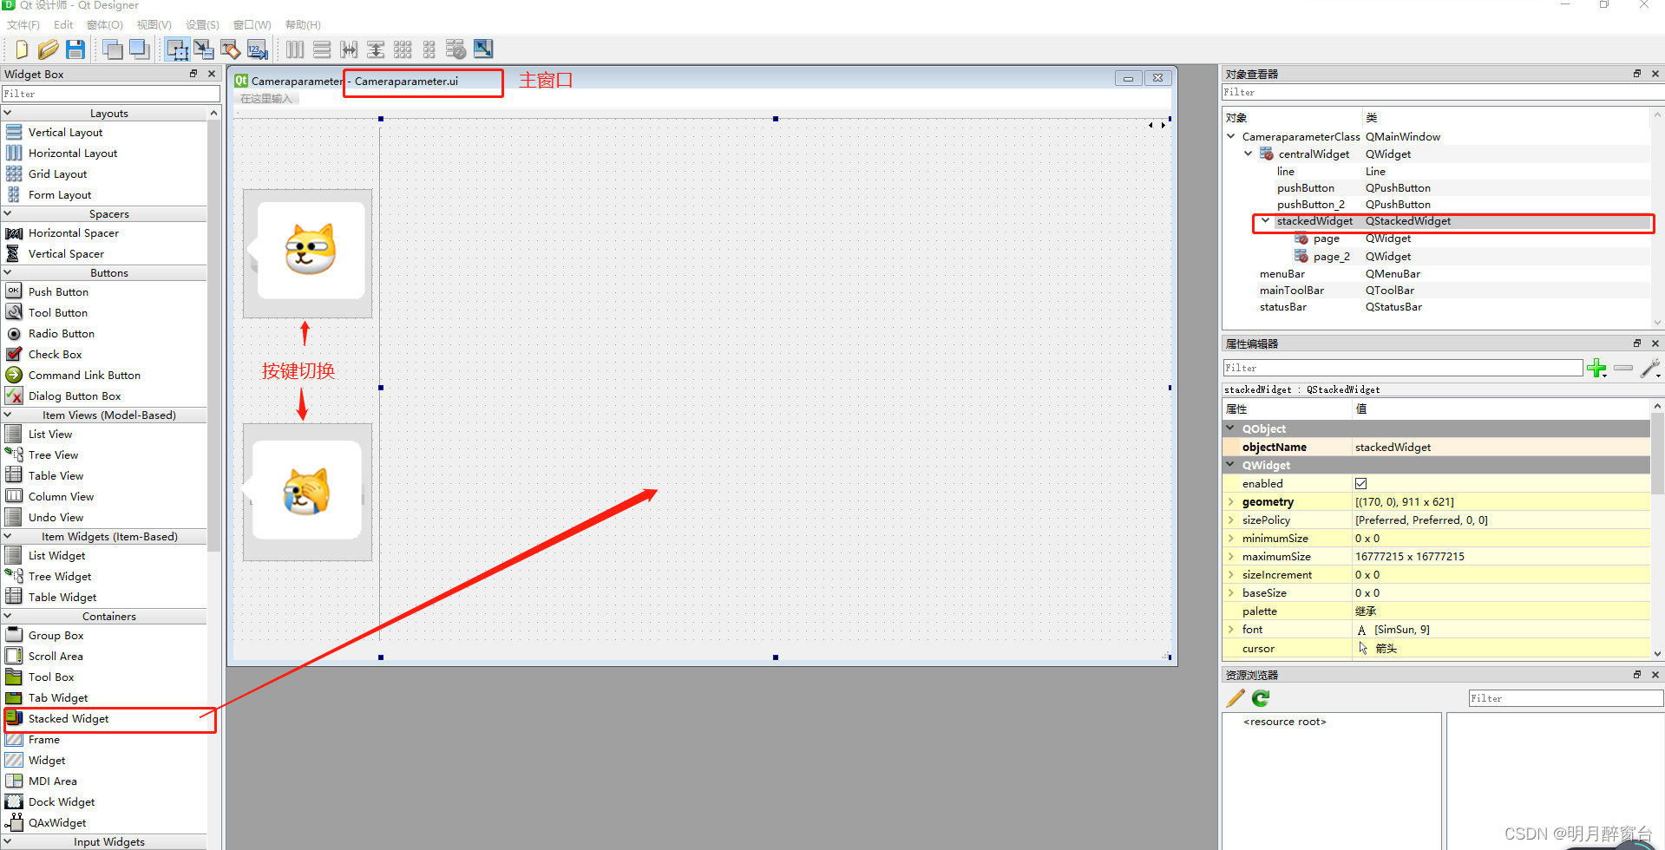
Task: Open the 设置(S) menu
Action: (x=202, y=25)
